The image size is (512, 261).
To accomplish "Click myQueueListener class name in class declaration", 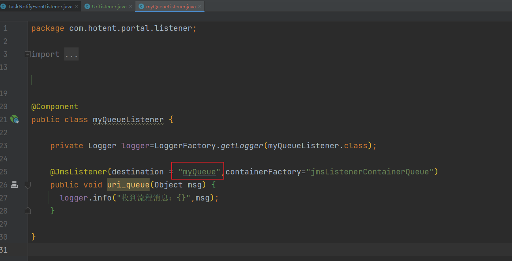I will (128, 119).
